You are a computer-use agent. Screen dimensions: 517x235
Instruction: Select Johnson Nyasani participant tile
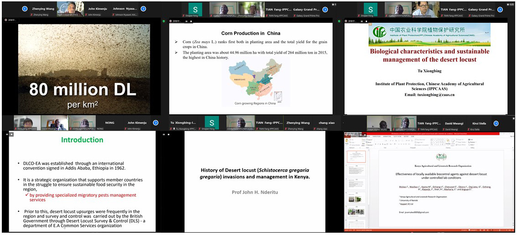[x=125, y=9]
